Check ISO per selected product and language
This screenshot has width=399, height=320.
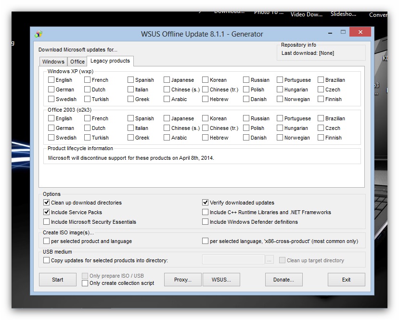(x=47, y=241)
